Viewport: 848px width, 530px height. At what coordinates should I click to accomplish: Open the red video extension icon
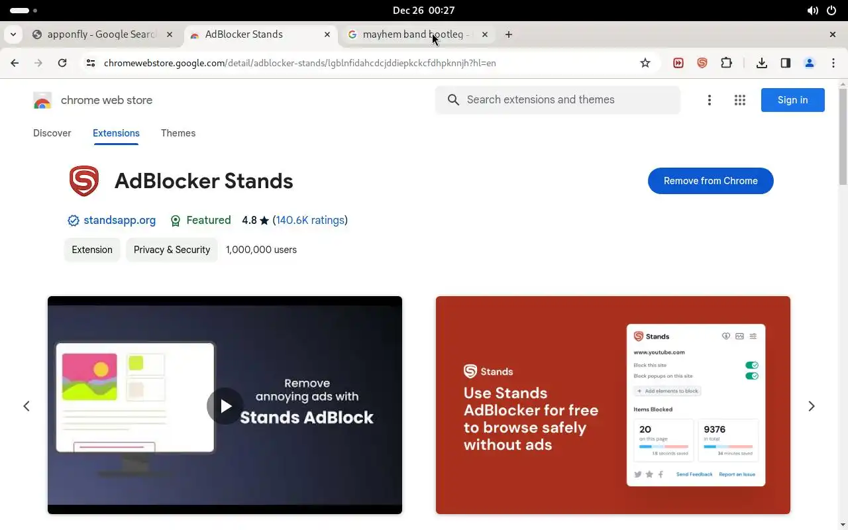pyautogui.click(x=678, y=63)
